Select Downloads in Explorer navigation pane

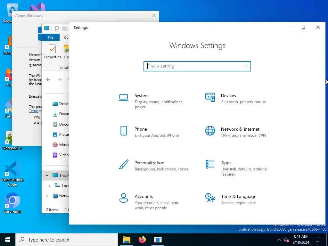(x=61, y=114)
